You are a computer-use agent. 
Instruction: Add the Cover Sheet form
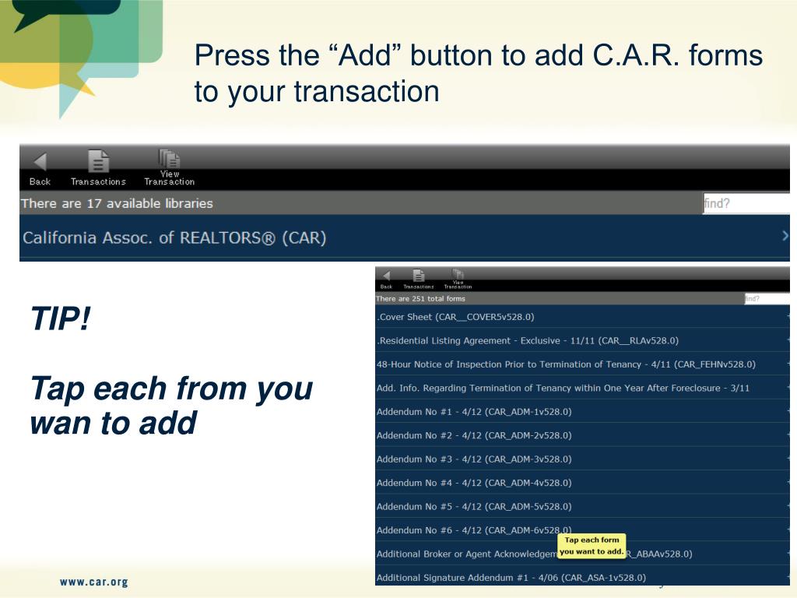pos(582,317)
